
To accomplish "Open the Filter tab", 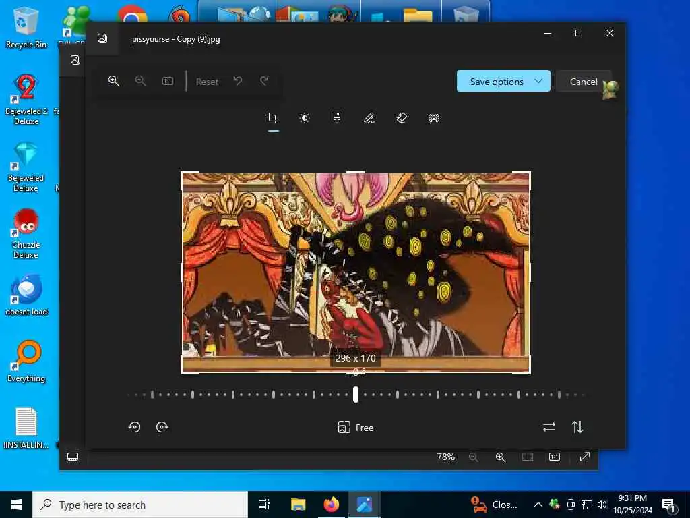I will 337,117.
